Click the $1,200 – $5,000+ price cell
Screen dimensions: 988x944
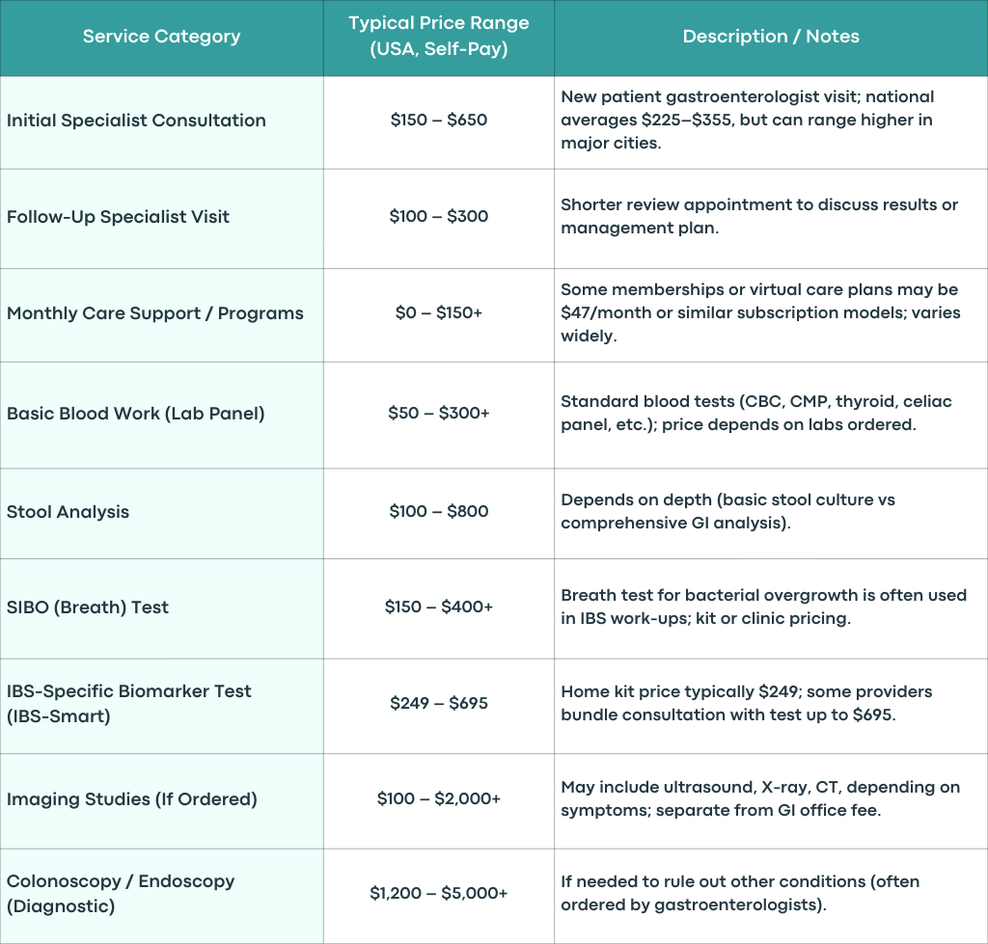point(439,896)
